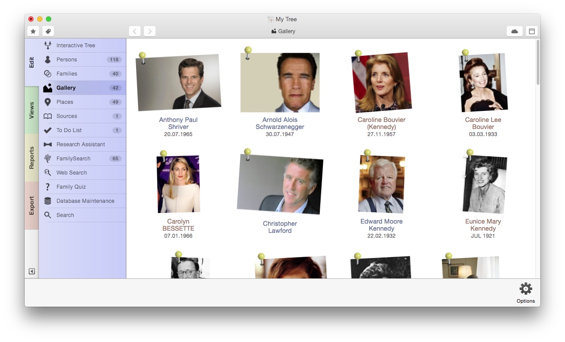
Task: Click the FamilySearch tree icon
Action: [48, 158]
